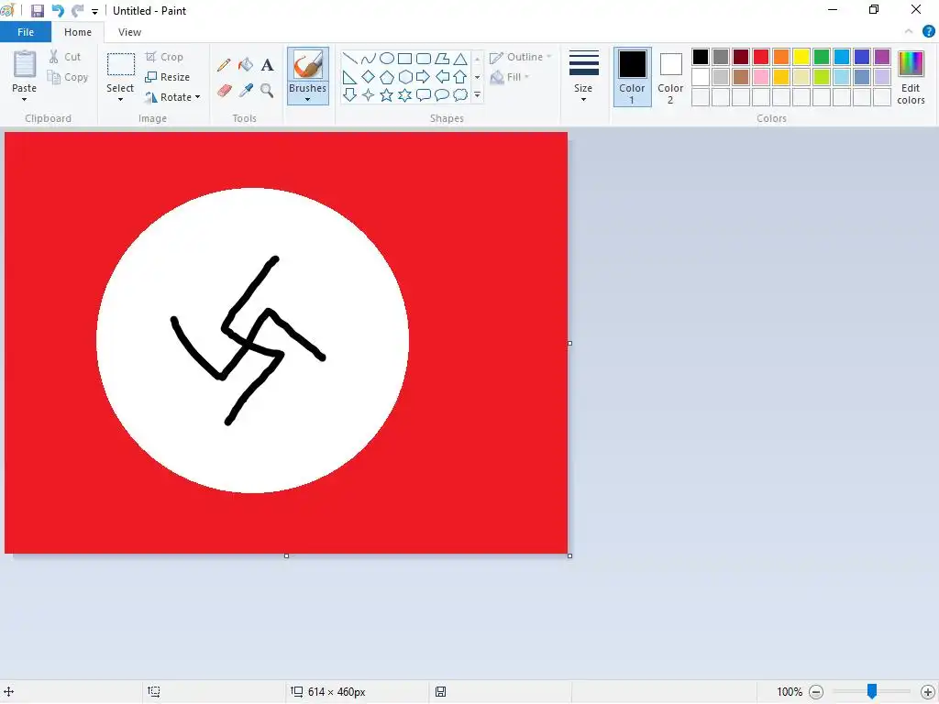Select the Fill with color bucket tool
Viewport: 939px width, 704px height.
pos(246,65)
